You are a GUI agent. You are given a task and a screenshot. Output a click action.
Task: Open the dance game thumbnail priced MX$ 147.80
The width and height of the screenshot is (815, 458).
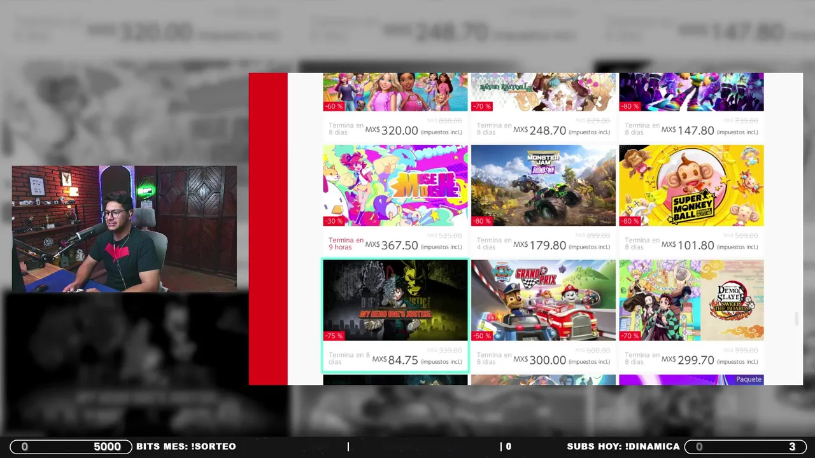coord(691,92)
